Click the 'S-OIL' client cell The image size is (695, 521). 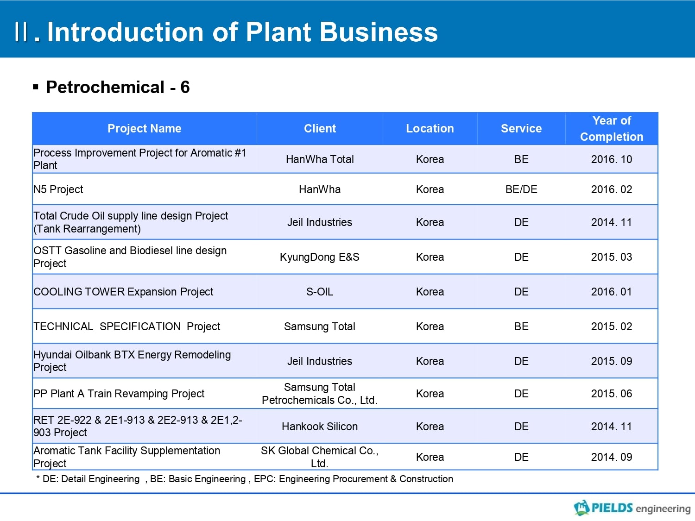point(320,291)
